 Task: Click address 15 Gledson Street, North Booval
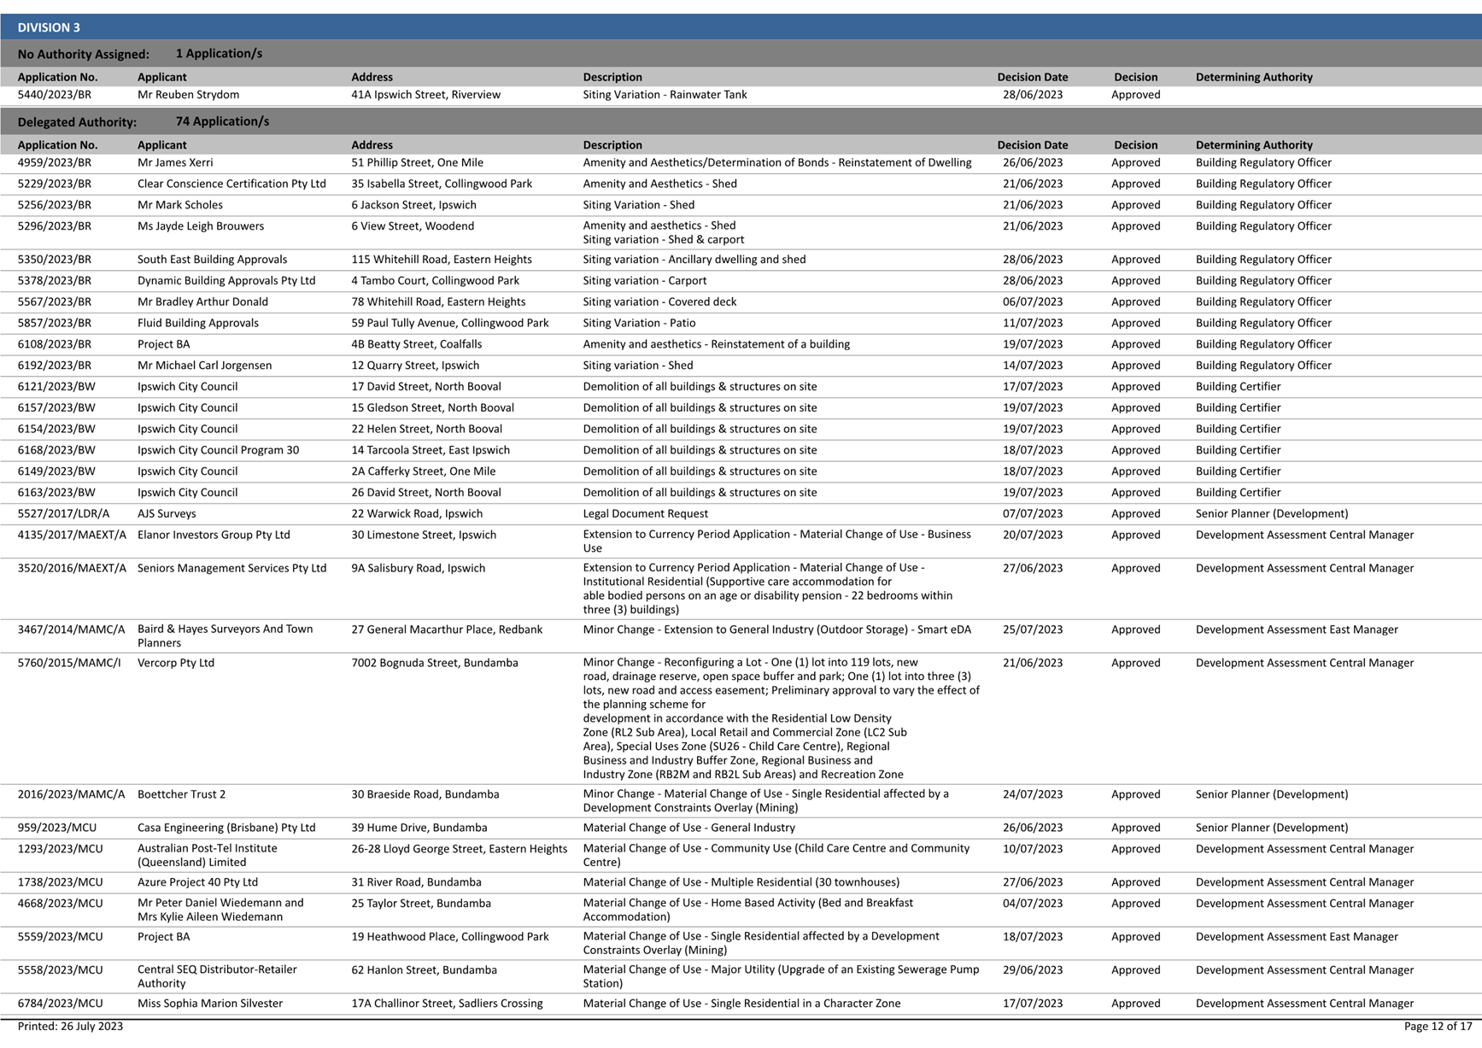coord(432,408)
